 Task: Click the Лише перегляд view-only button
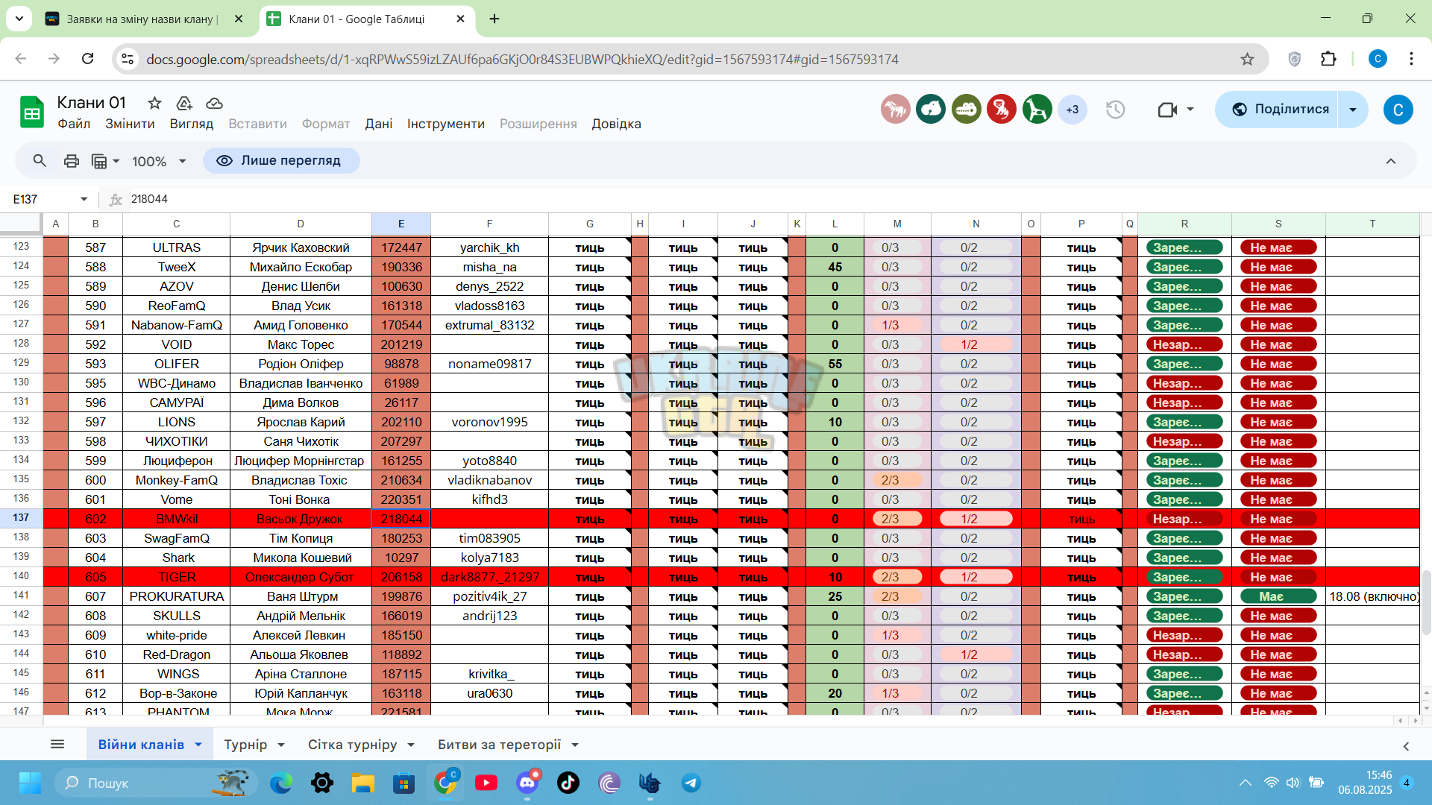(x=280, y=161)
